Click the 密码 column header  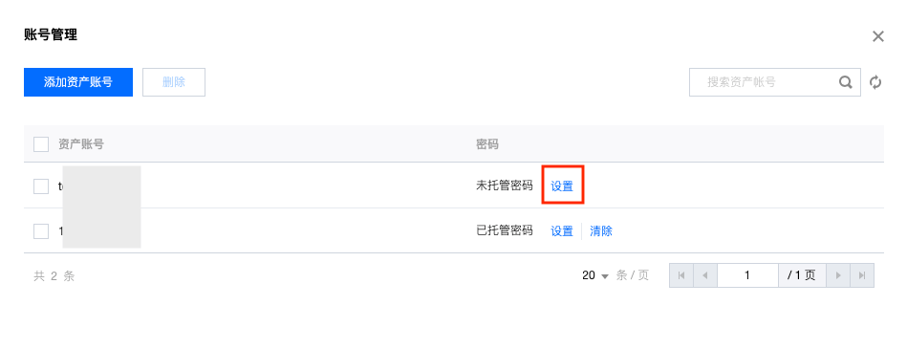coord(487,144)
